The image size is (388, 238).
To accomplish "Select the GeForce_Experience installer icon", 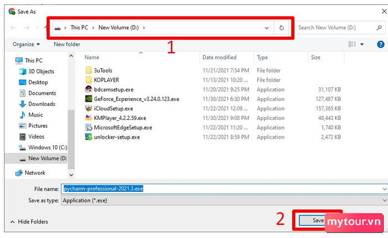I will pos(89,99).
